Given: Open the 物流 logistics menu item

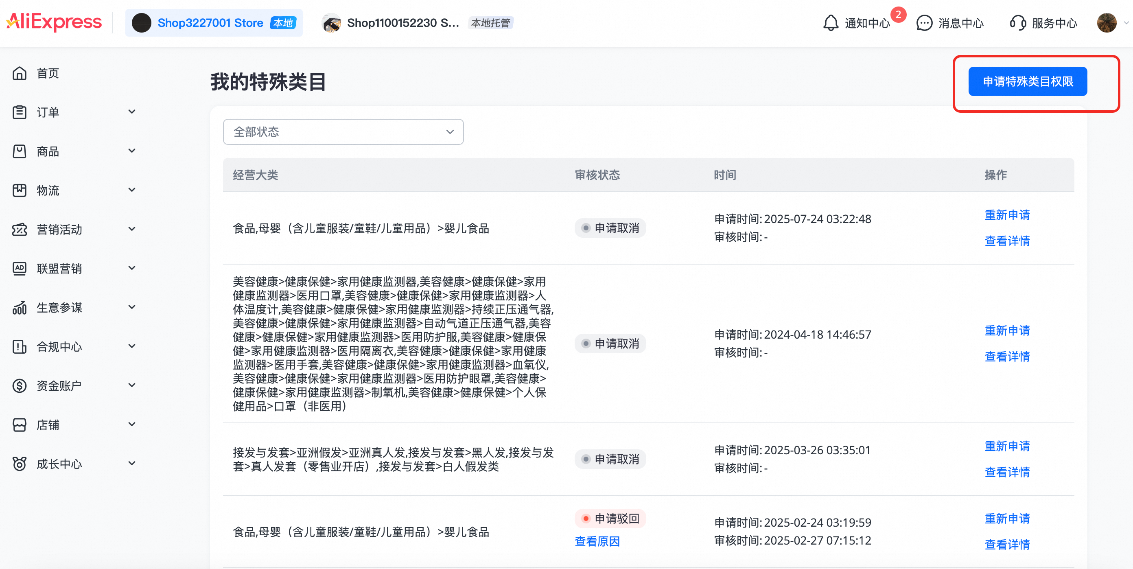Looking at the screenshot, I should pos(48,190).
